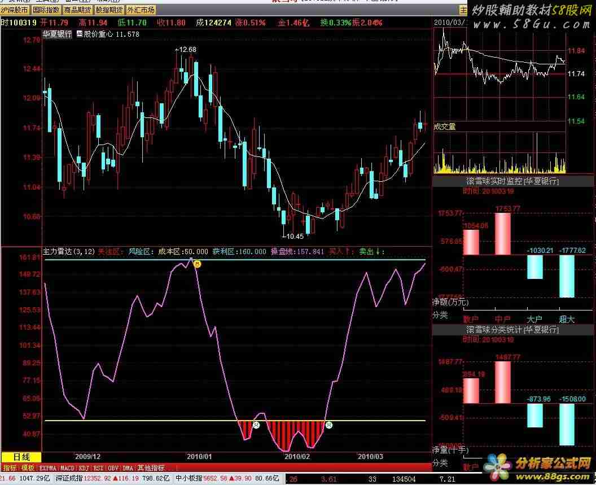Select KDJ indicator
Image resolution: width=596 pixels, height=485 pixels.
pos(84,468)
